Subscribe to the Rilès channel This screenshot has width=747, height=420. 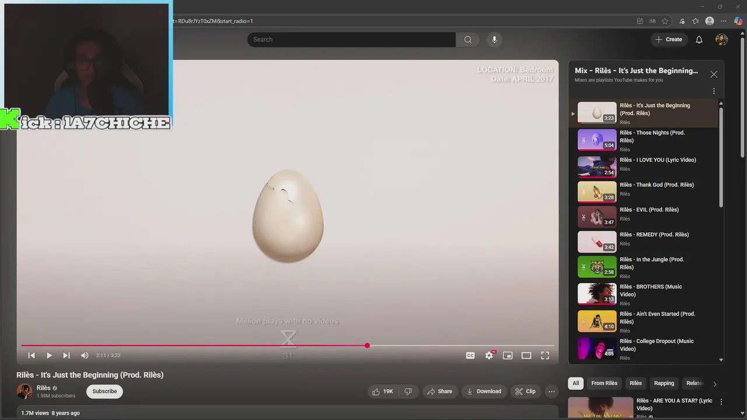(104, 391)
